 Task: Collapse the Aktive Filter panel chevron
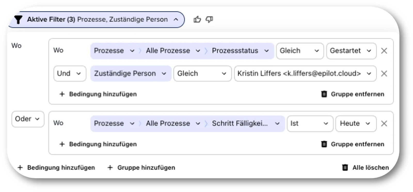coord(176,19)
